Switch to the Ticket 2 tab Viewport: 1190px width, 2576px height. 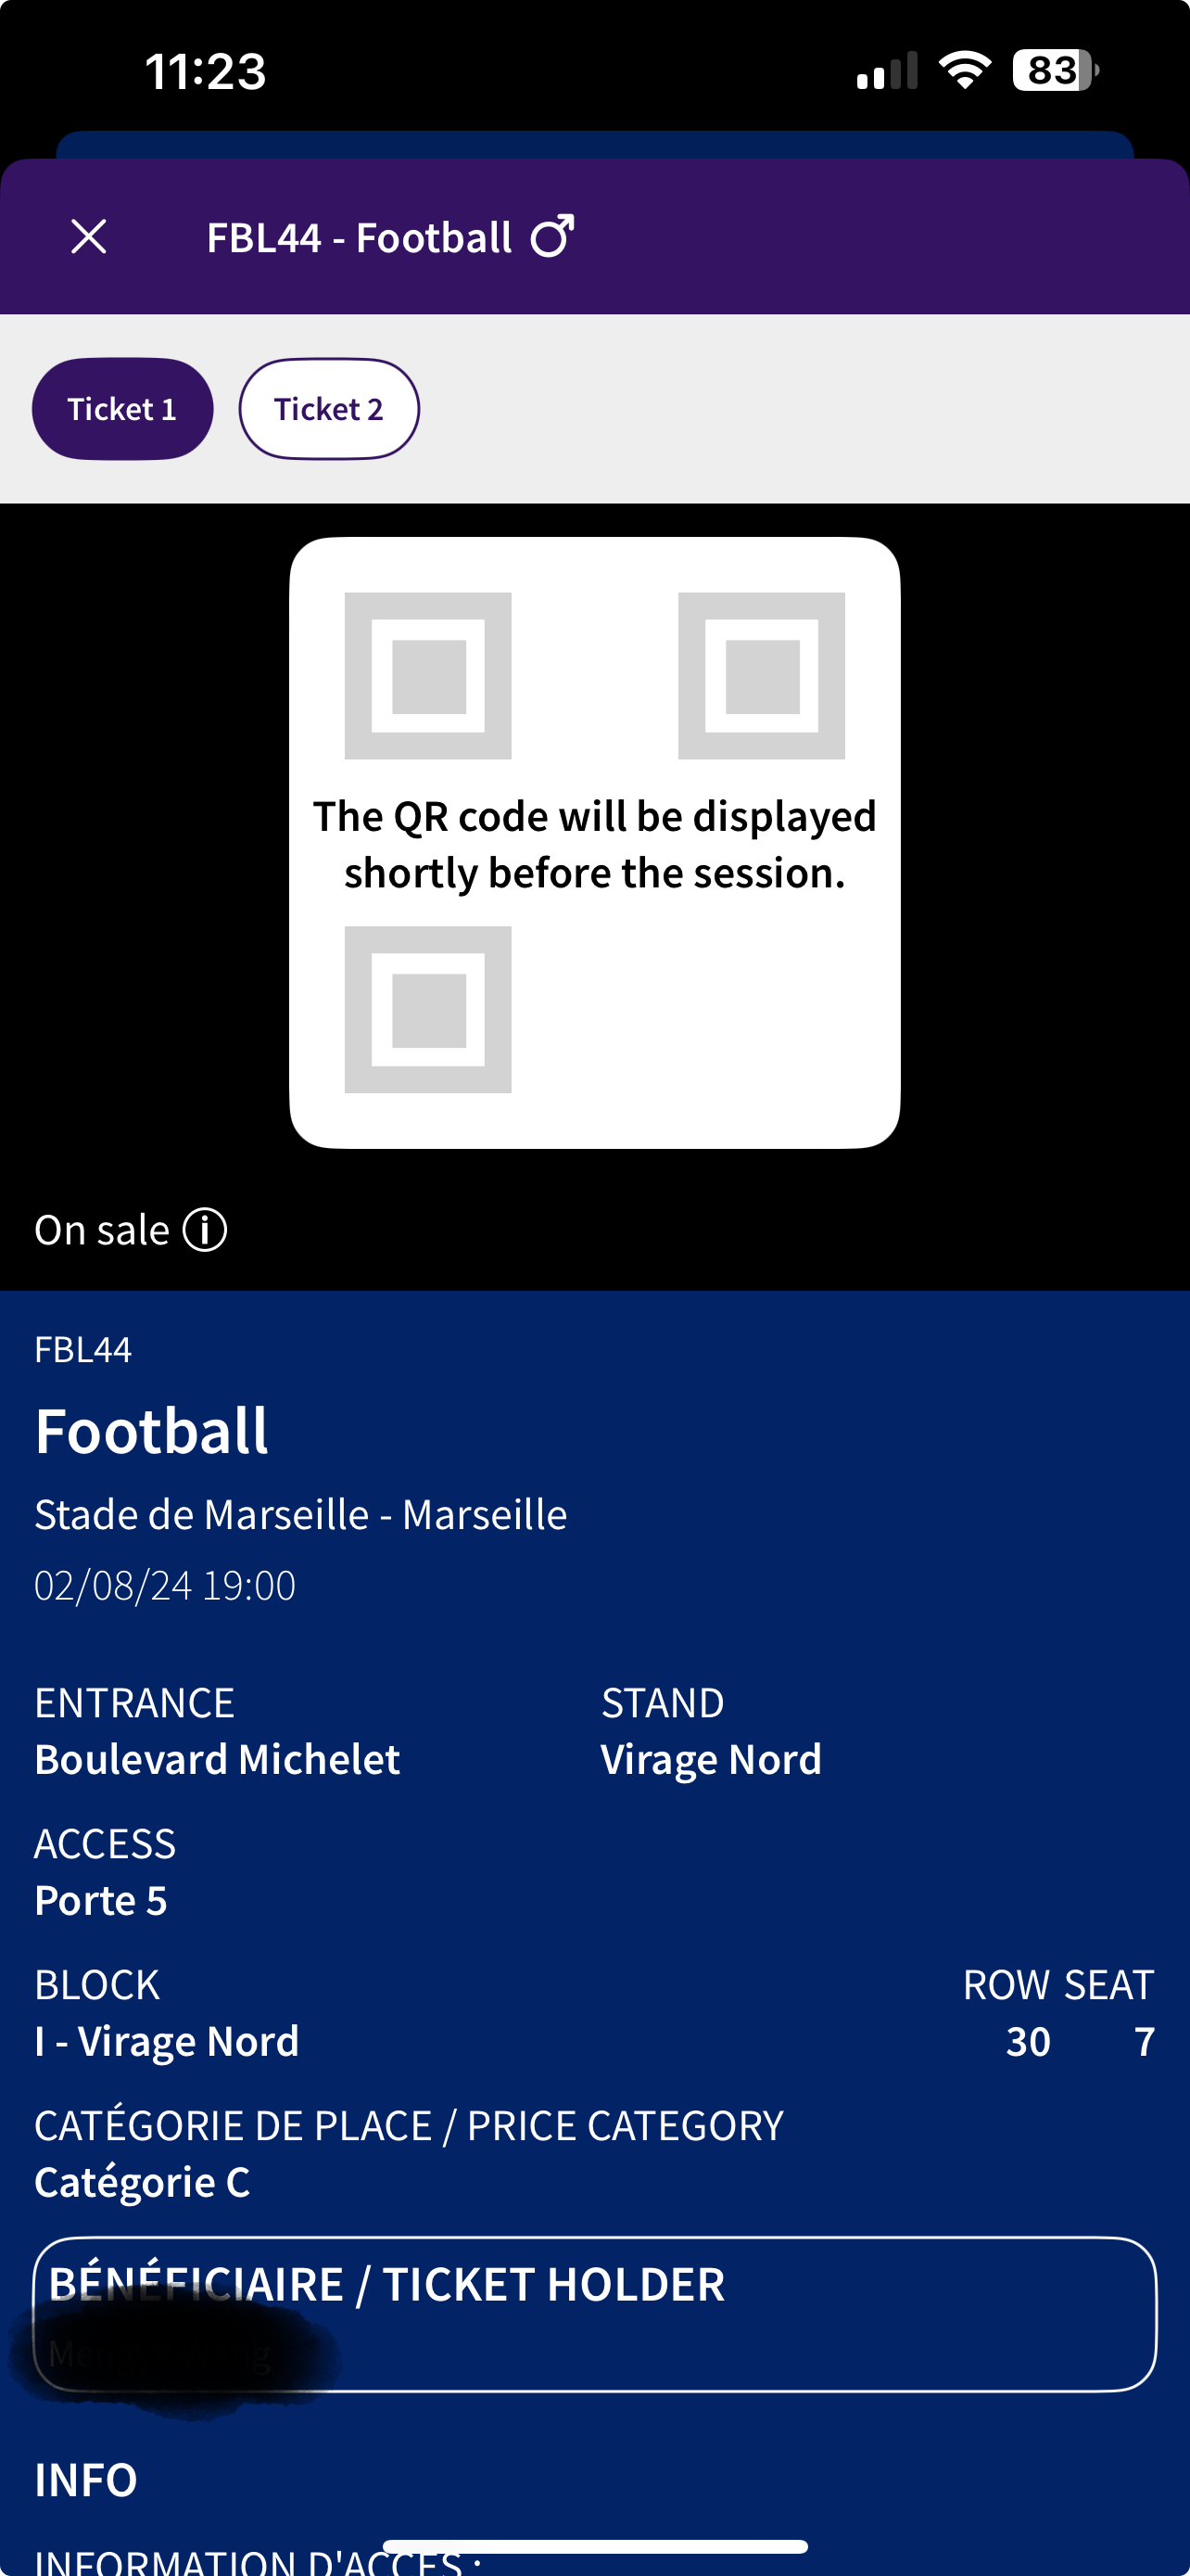329,409
